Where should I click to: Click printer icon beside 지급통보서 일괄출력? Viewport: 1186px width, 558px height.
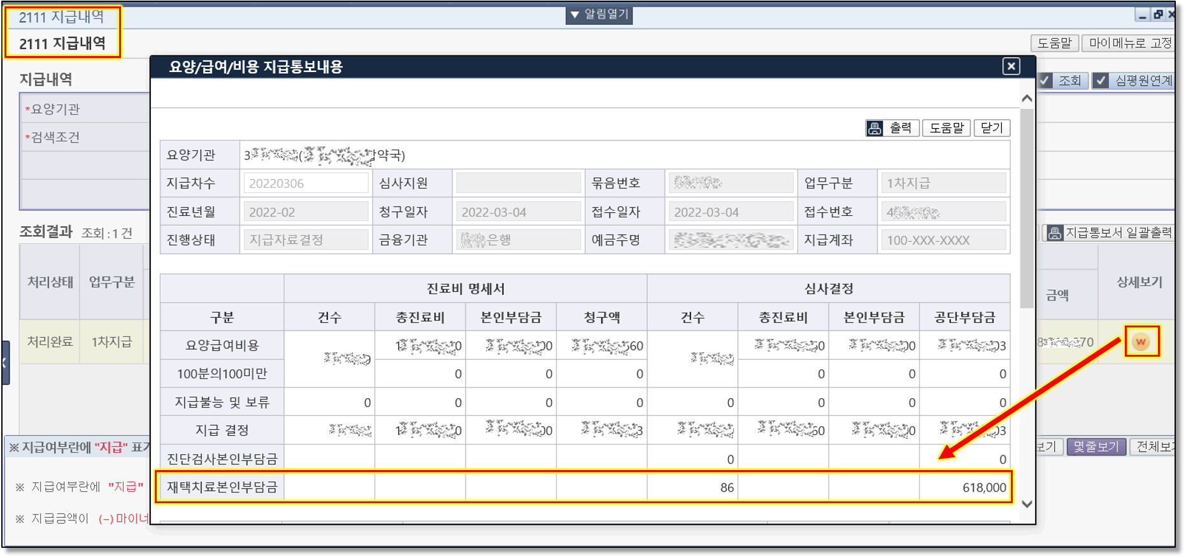coord(1054,233)
